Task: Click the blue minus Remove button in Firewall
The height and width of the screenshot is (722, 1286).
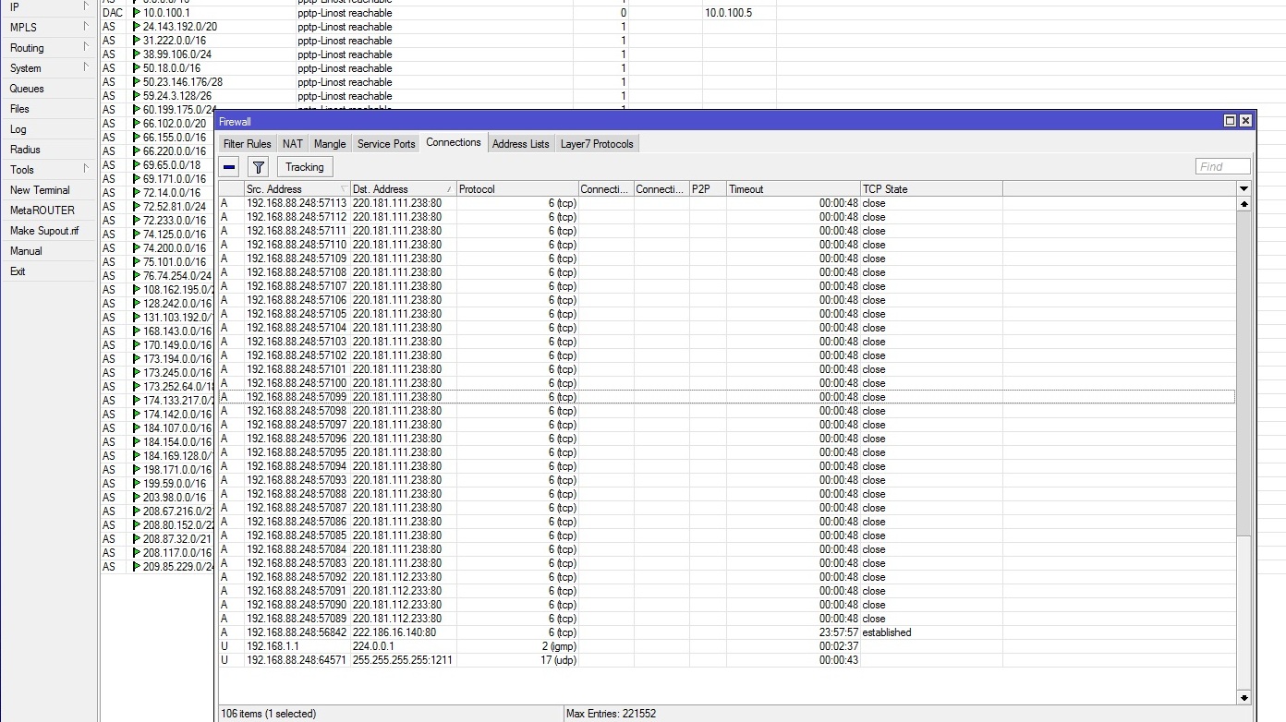Action: [230, 167]
